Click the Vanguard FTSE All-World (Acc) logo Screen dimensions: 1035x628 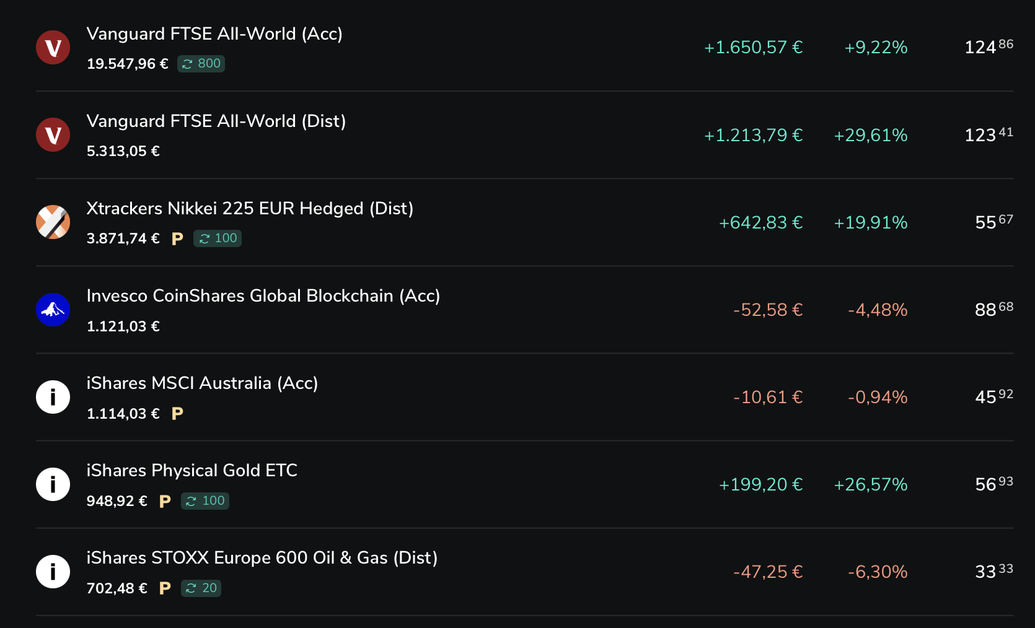53,48
